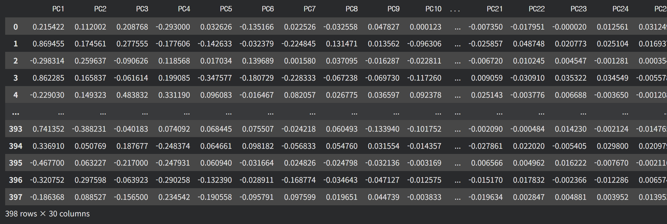
Task: Click cell value 0.000123 in PC10
Action: pos(425,27)
